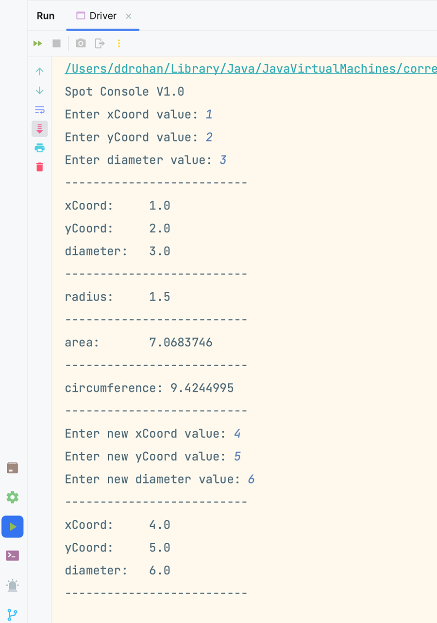
Task: Open the Terminal tool window
Action: [13, 555]
